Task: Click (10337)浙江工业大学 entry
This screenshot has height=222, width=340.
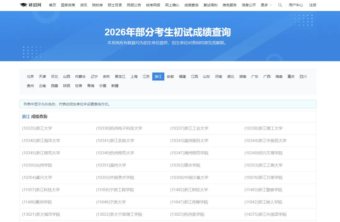Action: 189,128
